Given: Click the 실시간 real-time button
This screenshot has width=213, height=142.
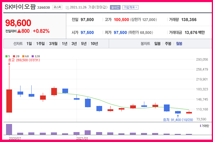Looking at the screenshot, I should (115, 7).
